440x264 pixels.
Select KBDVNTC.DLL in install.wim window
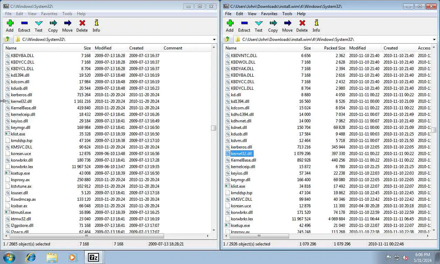pos(244,56)
